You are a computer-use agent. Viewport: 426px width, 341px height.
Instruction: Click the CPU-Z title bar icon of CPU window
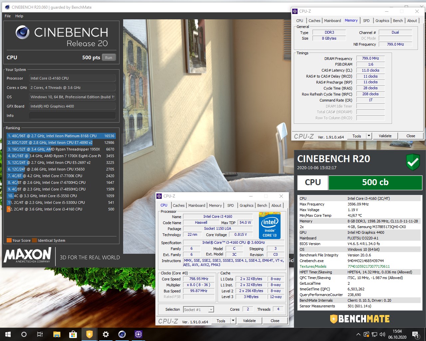click(x=159, y=196)
